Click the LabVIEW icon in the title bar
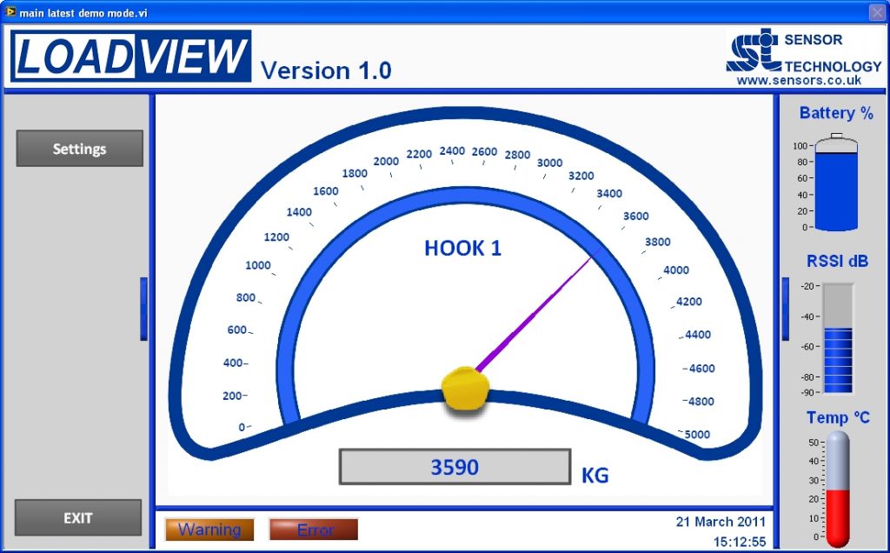 tap(9, 12)
